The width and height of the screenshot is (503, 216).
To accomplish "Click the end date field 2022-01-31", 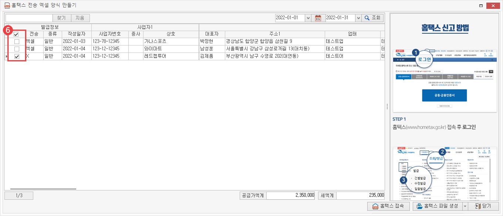I will coord(340,18).
